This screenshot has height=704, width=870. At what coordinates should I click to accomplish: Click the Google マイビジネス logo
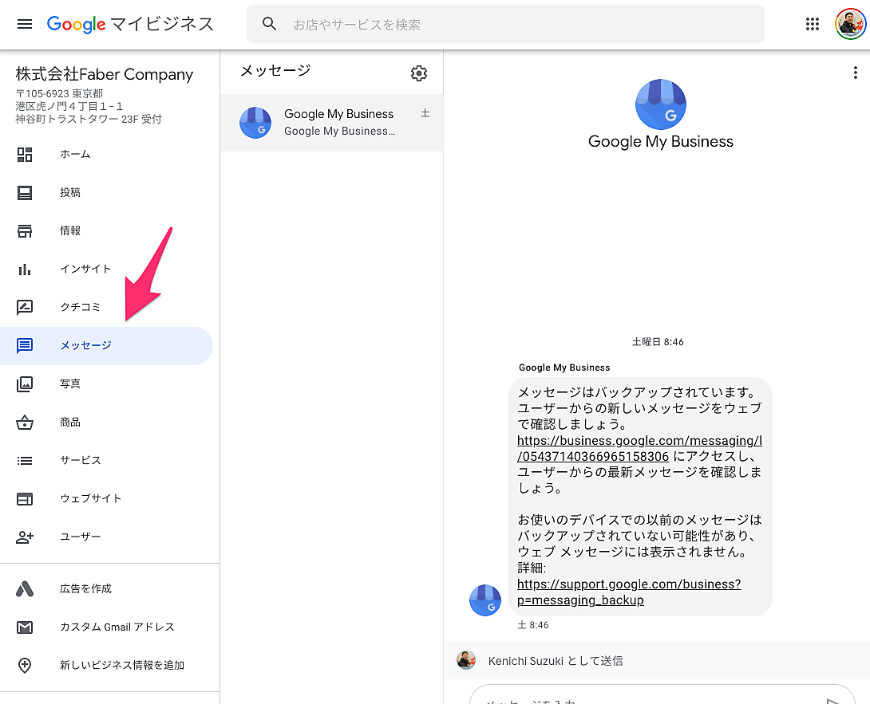click(x=130, y=24)
